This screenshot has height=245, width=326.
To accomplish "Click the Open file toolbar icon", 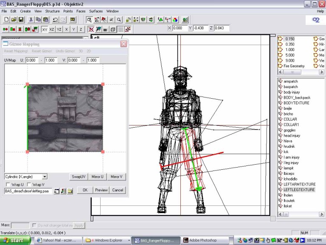I will coord(14,20).
